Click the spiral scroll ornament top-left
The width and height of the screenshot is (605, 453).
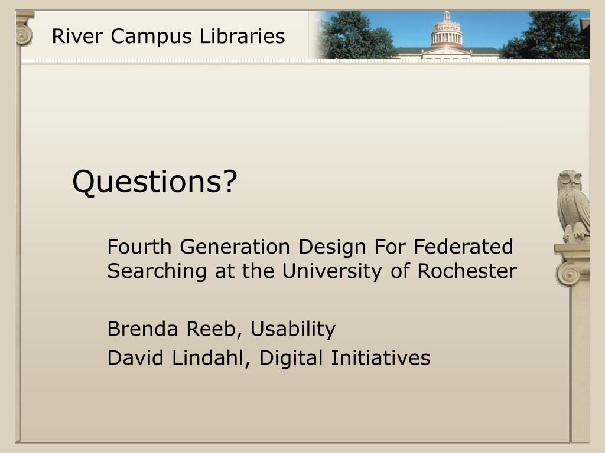click(24, 34)
